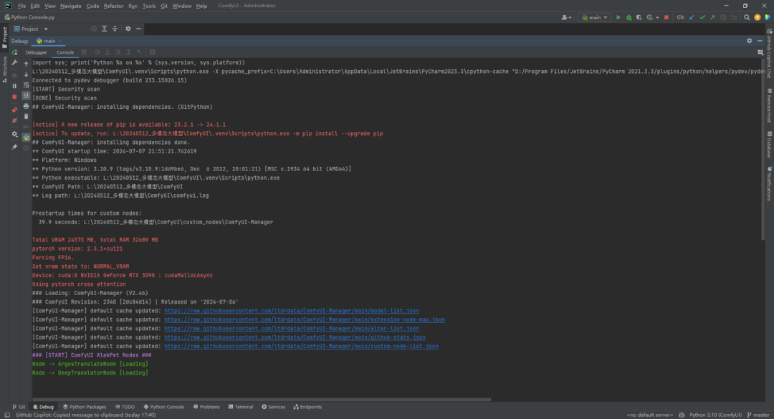Click Git Commit checkmark icon
The image size is (774, 419).
click(x=702, y=18)
